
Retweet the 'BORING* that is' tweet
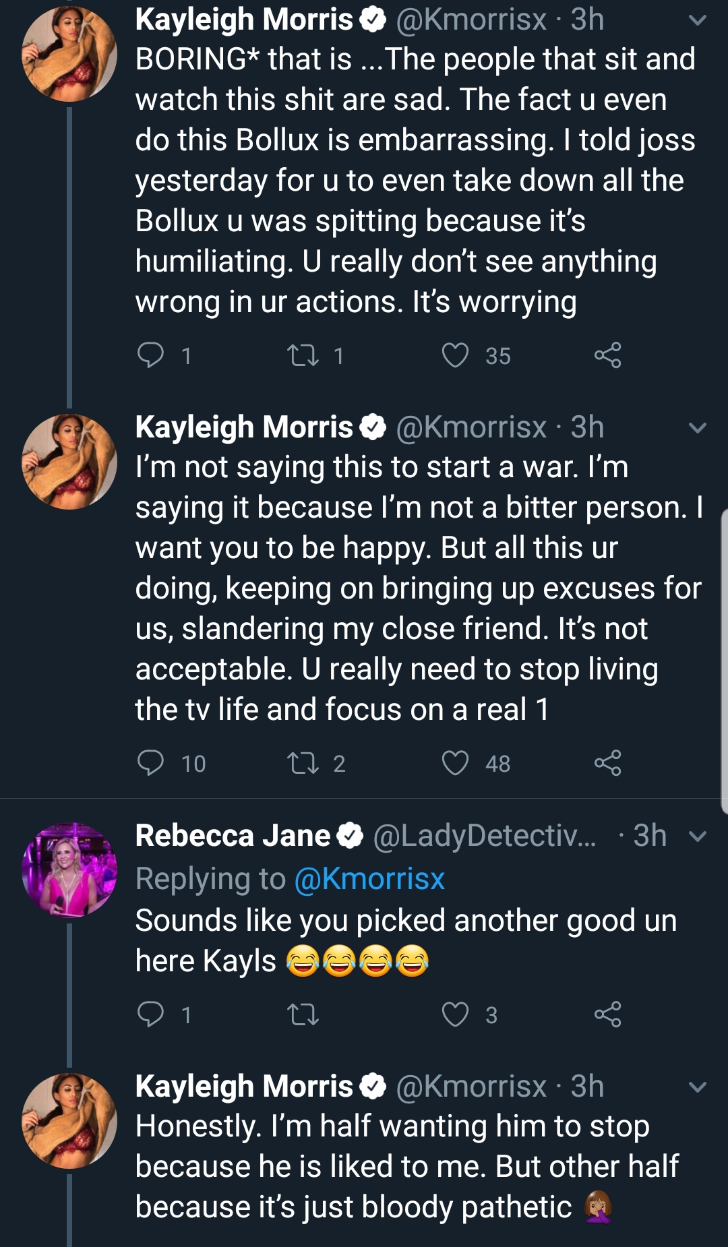303,355
